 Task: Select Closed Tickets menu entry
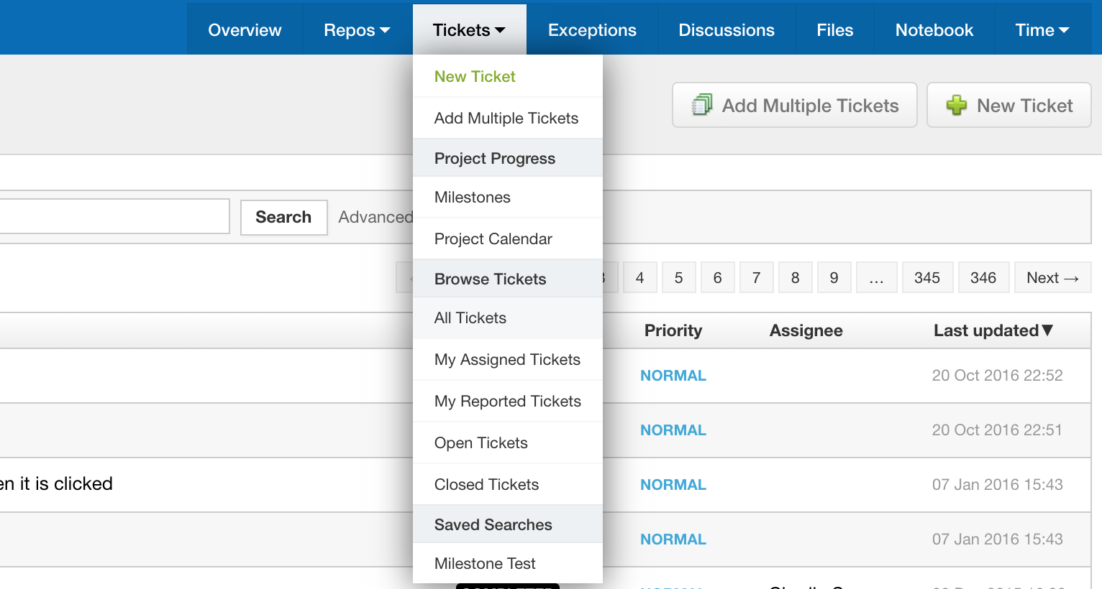pyautogui.click(x=508, y=484)
